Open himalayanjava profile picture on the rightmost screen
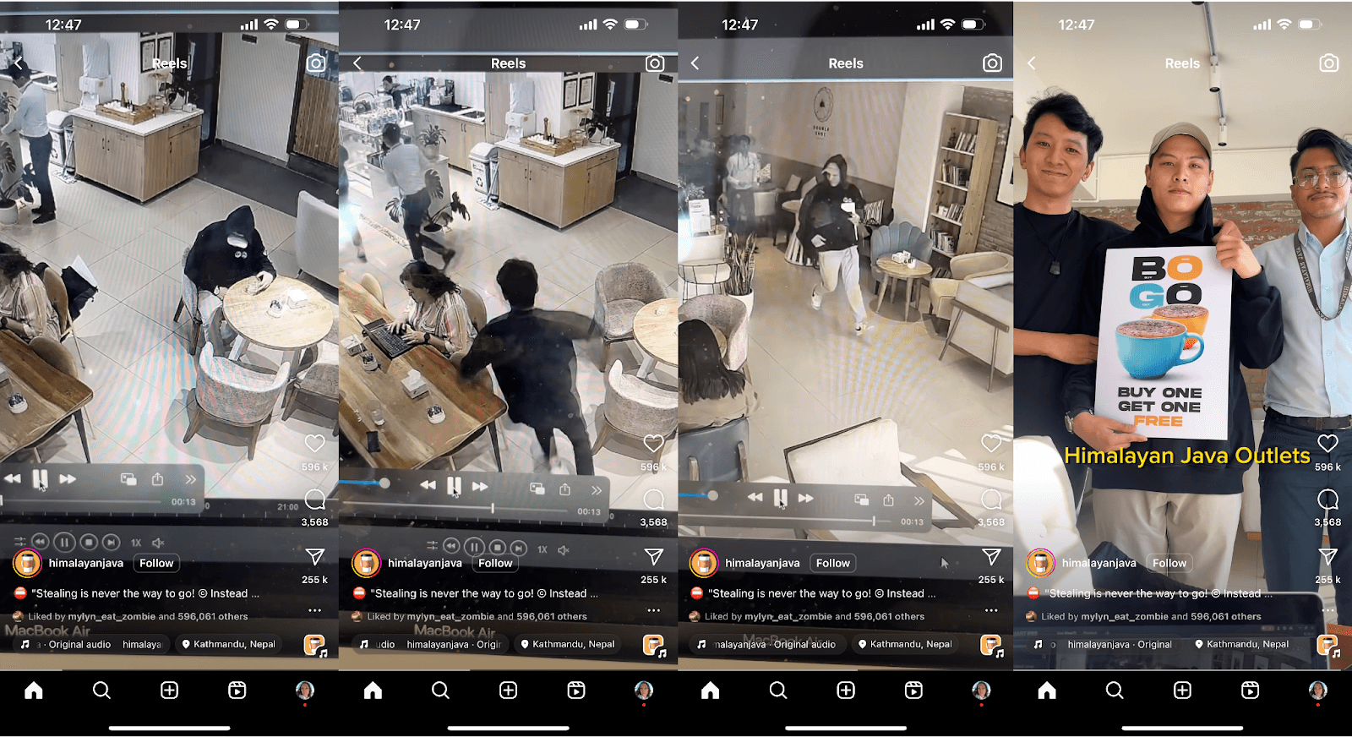This screenshot has width=1352, height=737. 1040,563
